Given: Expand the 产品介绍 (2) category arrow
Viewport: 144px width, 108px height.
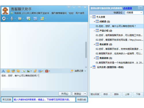Looking at the screenshot, I should point(94,31).
